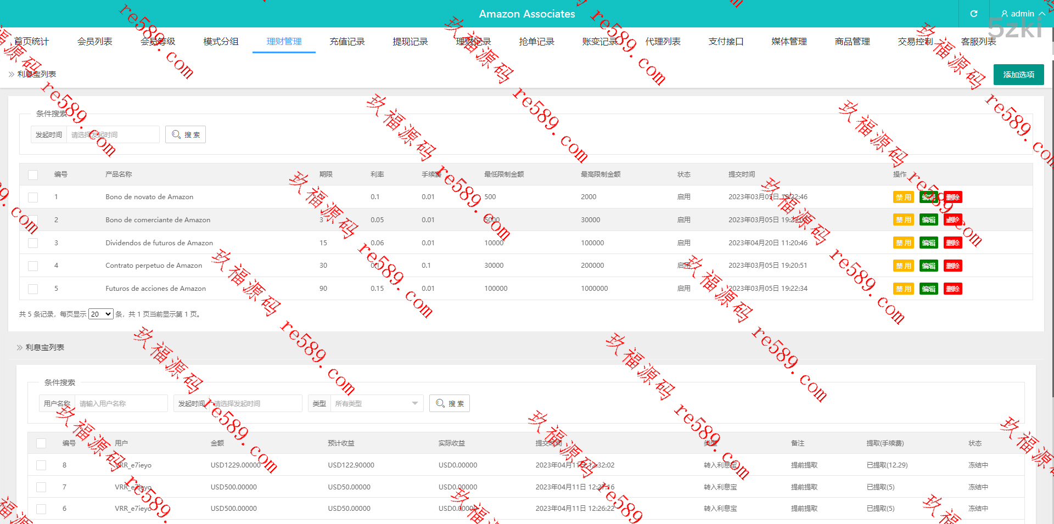
Task: Focus the 用户名称 input field
Action: tap(121, 403)
